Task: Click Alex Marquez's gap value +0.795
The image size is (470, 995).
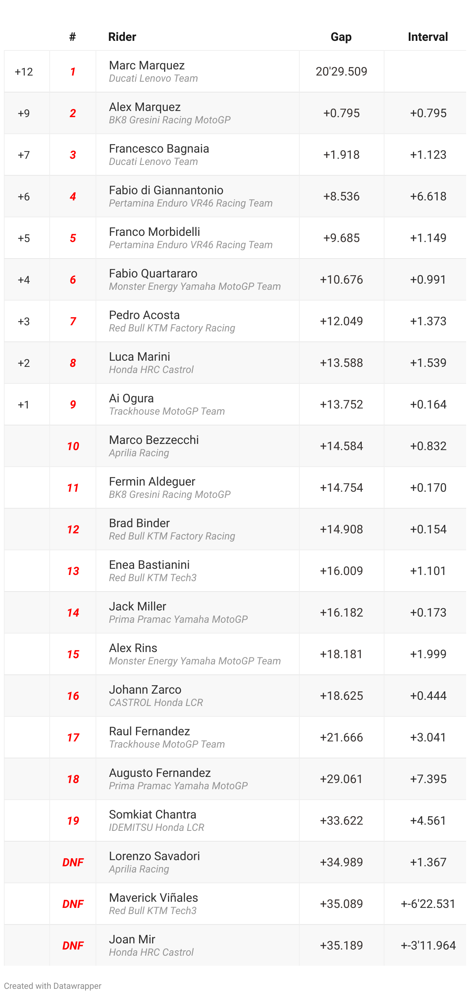Action: (x=341, y=113)
